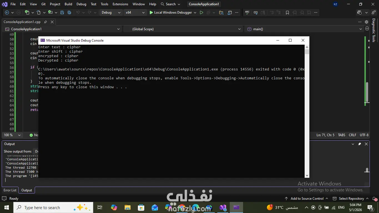Expand the Copilot dropdown arrow

tap(367, 12)
